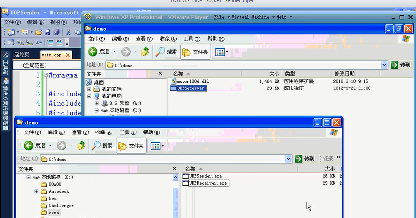This screenshot has width=416, height=218.
Task: Open Edit (编辑) menu in lower demo window
Action: pyautogui.click(x=56, y=132)
